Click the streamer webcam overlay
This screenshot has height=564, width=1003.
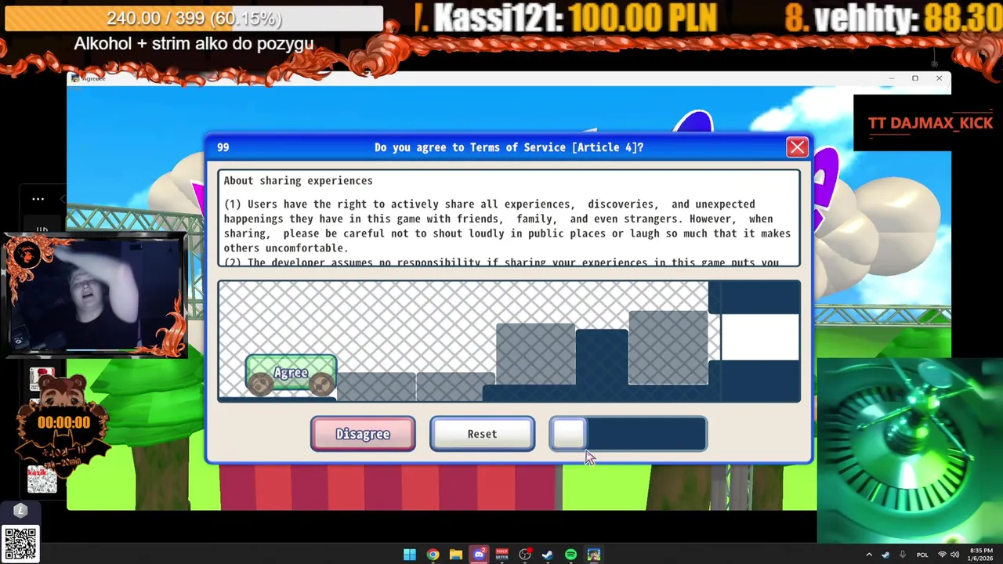pos(94,295)
